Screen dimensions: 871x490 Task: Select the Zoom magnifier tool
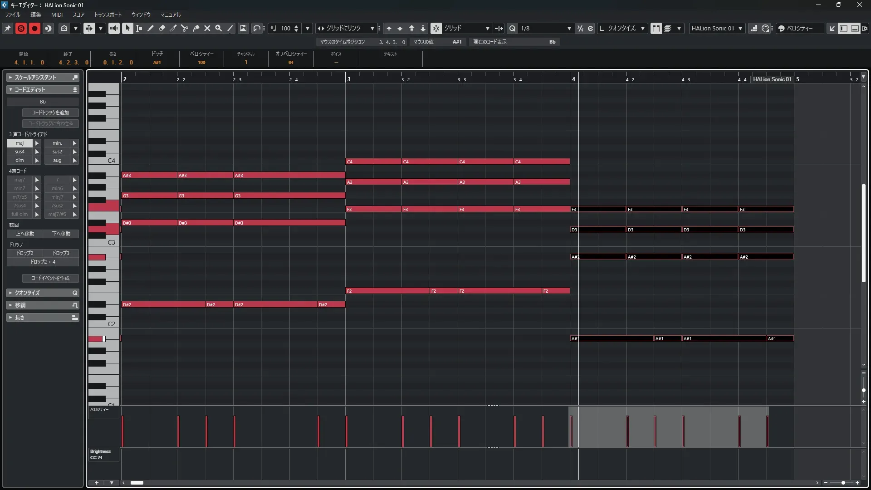point(219,28)
